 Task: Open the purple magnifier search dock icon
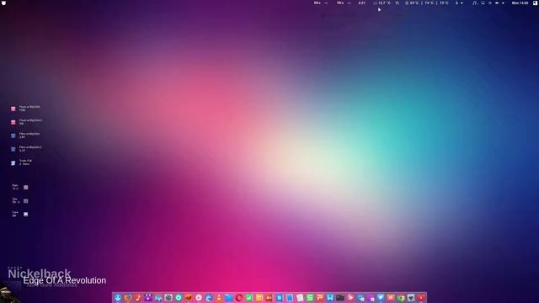click(x=371, y=298)
